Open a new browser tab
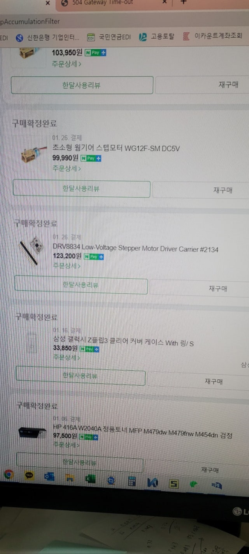Image resolution: width=249 pixels, height=554 pixels. [184, 2]
